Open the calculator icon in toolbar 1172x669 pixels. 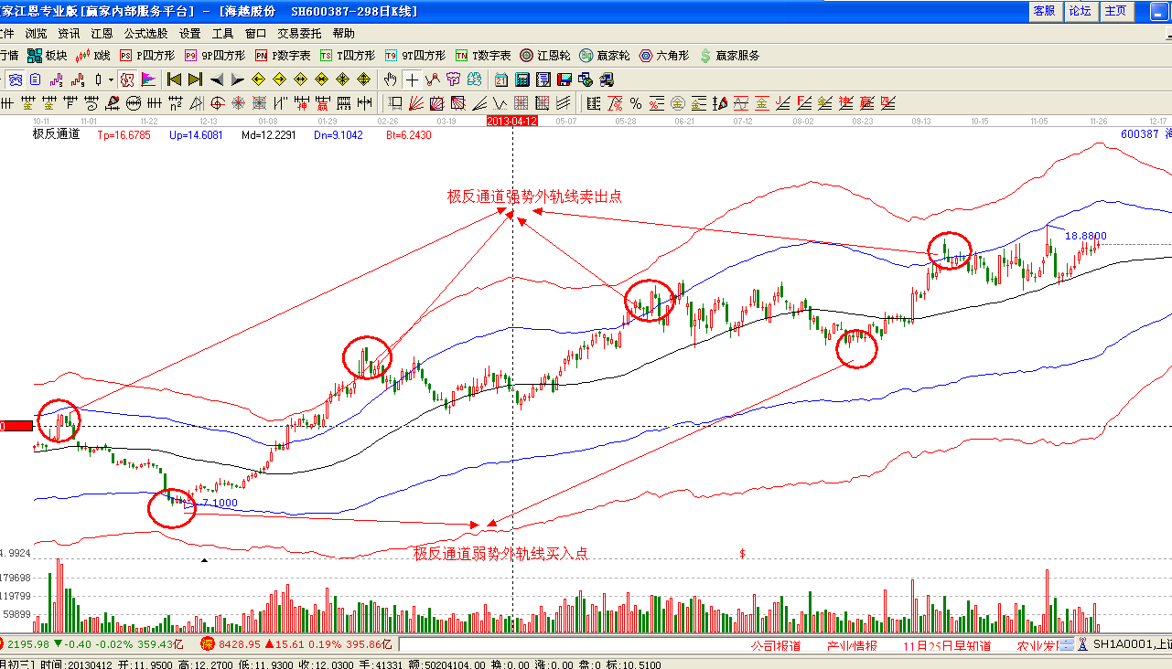click(x=522, y=80)
